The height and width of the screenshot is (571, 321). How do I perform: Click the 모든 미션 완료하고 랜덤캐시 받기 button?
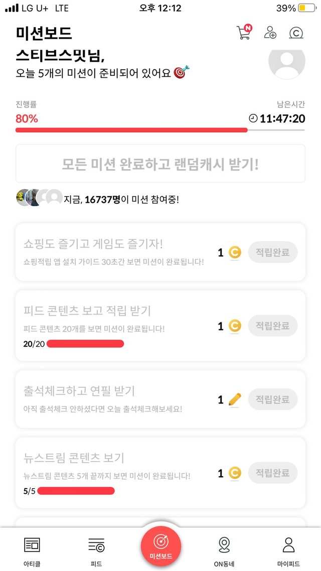coord(160,164)
